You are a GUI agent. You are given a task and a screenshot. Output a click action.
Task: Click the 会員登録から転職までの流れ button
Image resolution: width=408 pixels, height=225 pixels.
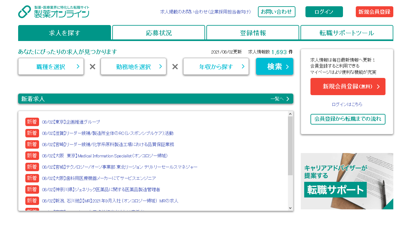pyautogui.click(x=347, y=119)
